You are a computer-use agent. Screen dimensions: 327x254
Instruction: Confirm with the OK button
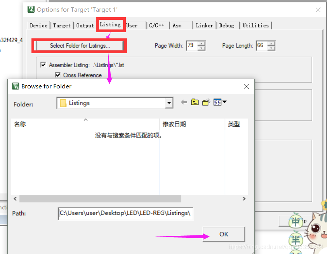(224, 234)
